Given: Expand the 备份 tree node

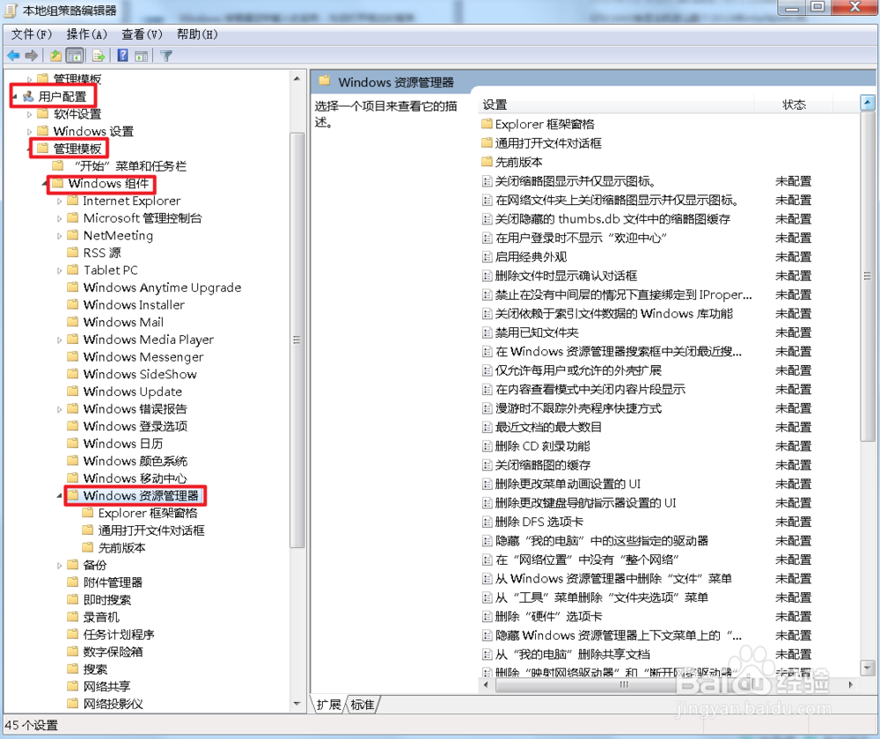Looking at the screenshot, I should (60, 566).
